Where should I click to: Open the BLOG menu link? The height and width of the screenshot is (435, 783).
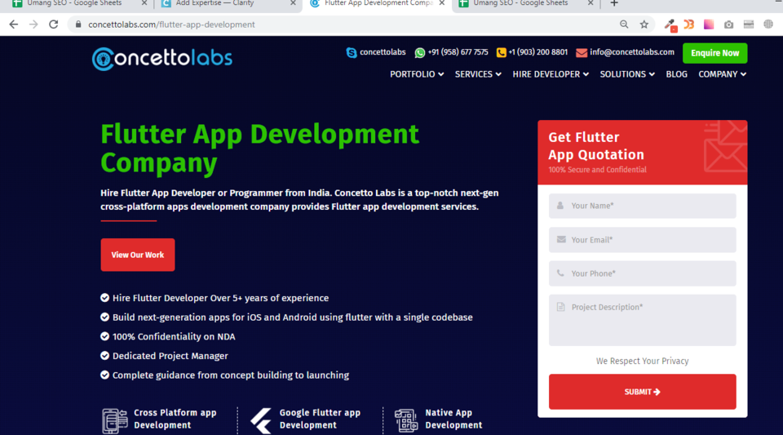[677, 74]
